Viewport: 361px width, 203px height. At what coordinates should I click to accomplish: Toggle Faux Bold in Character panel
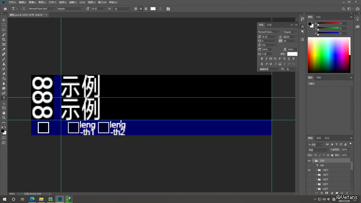(262, 59)
